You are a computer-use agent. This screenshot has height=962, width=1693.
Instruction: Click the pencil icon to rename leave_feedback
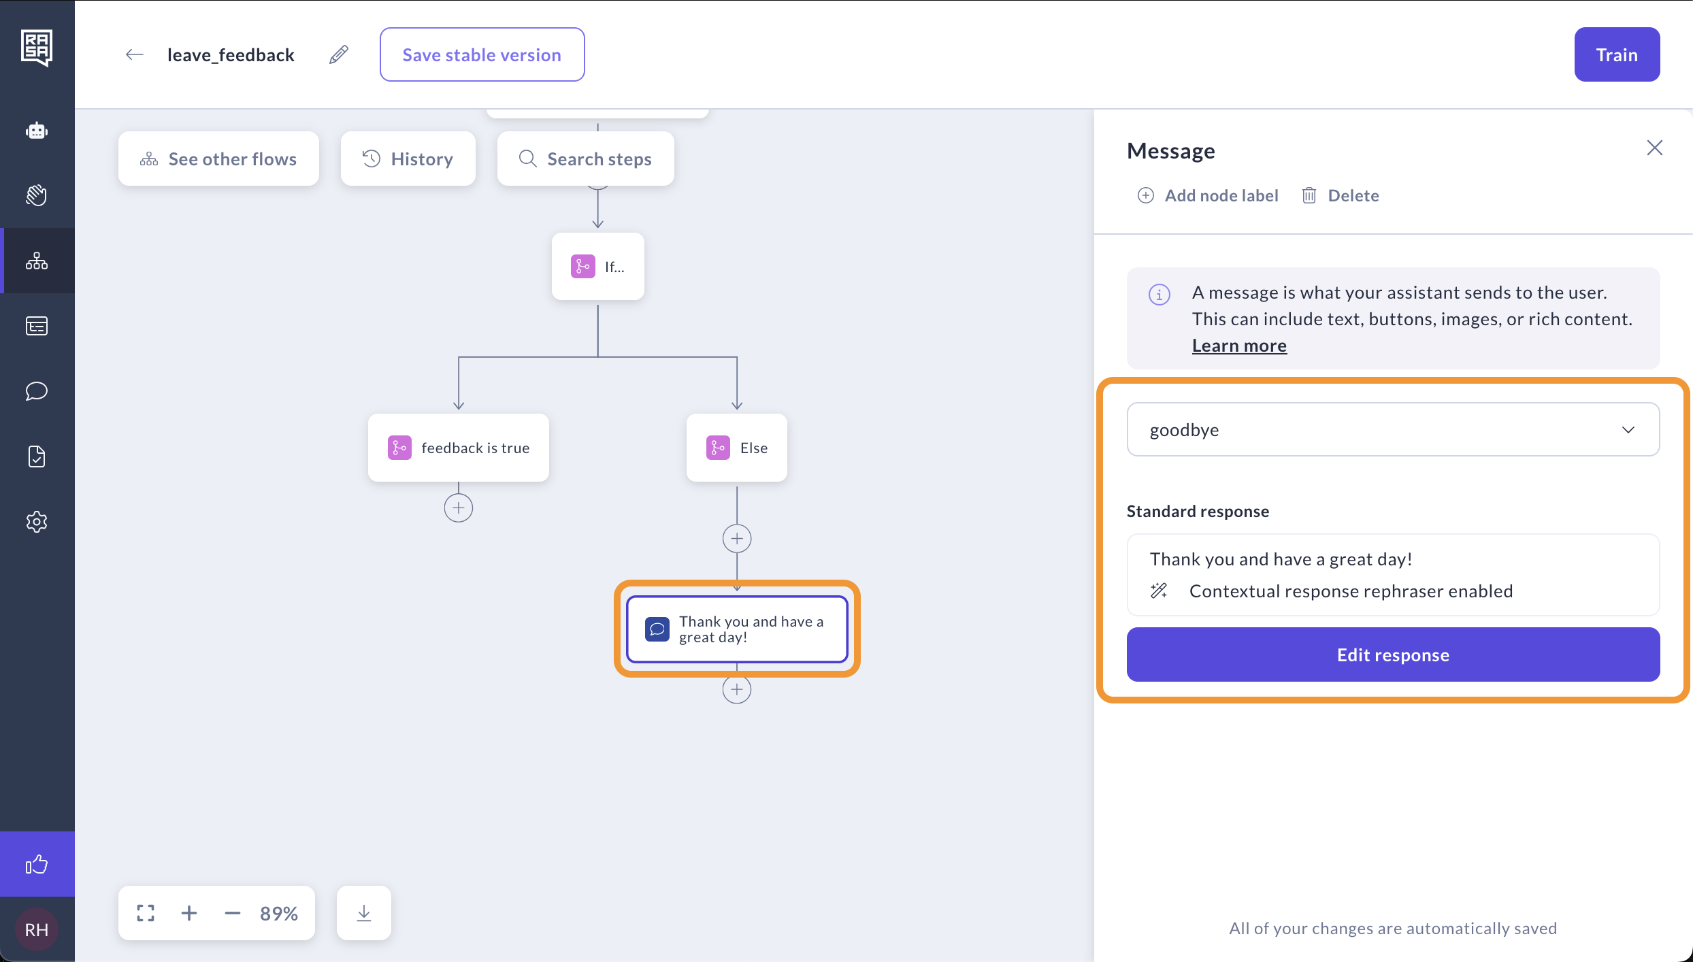[x=339, y=54]
